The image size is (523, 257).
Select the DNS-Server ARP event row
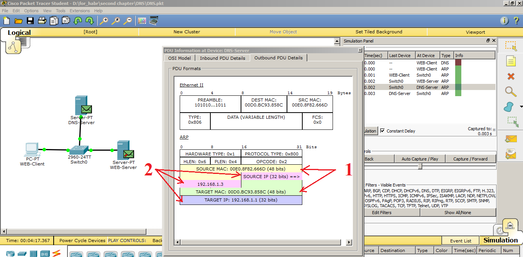tap(430, 87)
